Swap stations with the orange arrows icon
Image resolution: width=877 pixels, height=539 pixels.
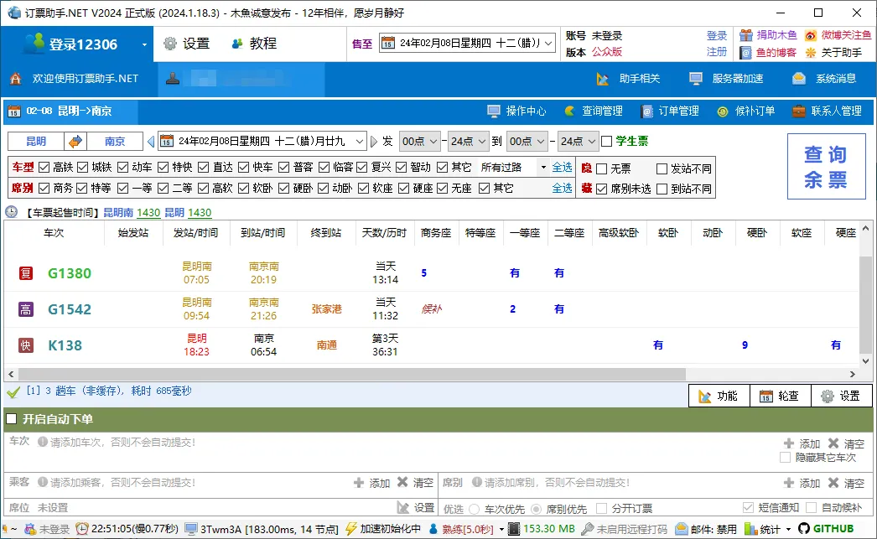click(x=75, y=142)
